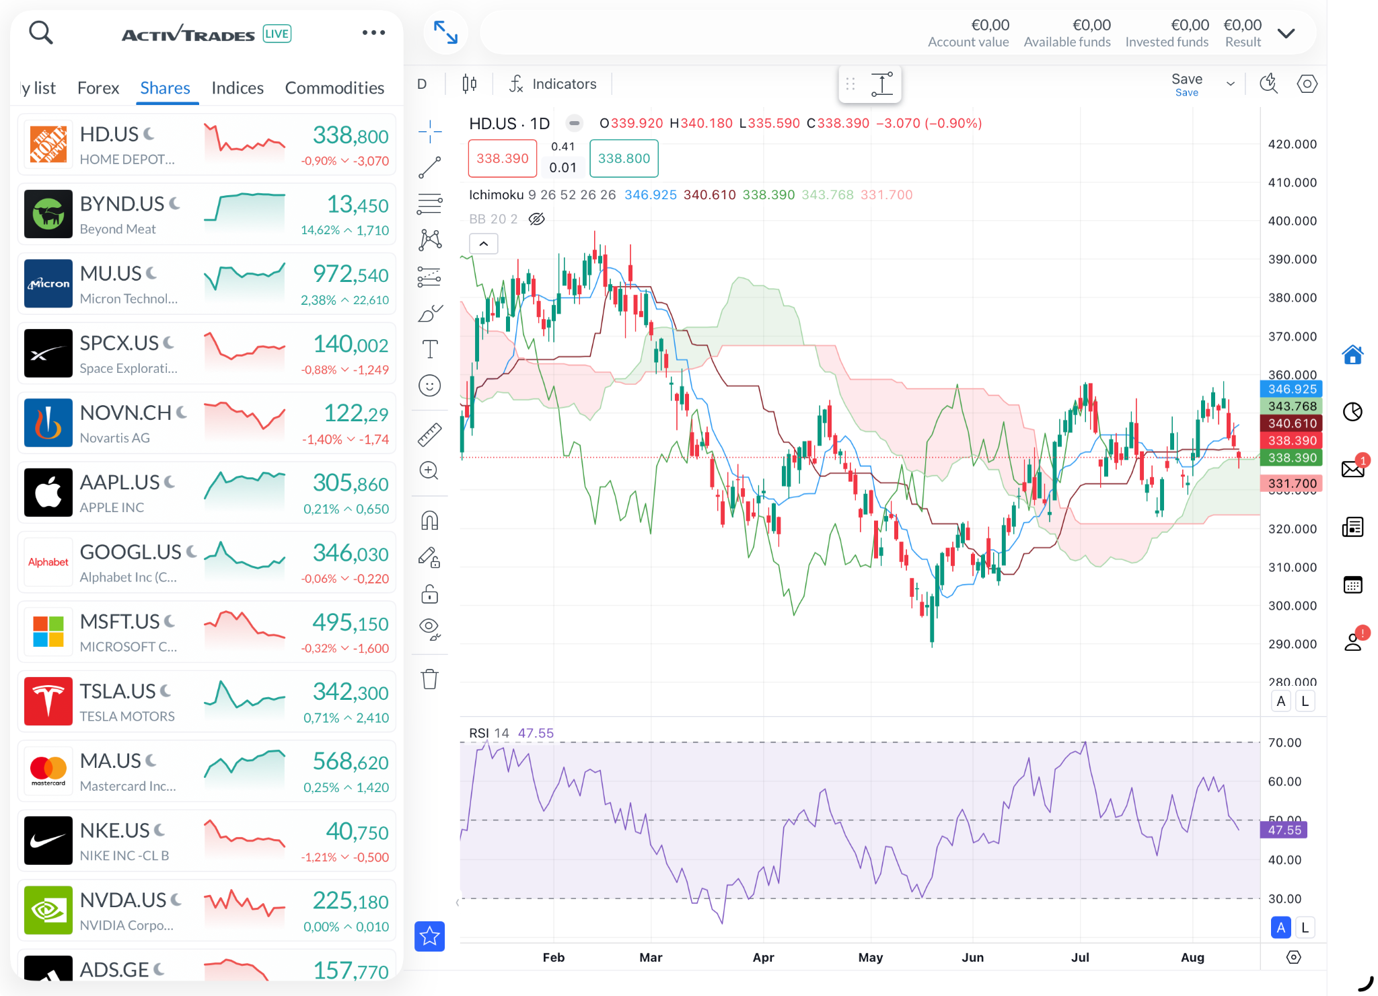Viewport: 1378px width, 996px height.
Task: Click the red 338.390 sell price button
Action: click(503, 159)
